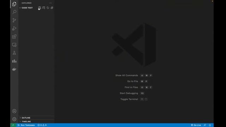This screenshot has width=226, height=127.
Task: Click the Toggle Terminal hint
Action: pyautogui.click(x=129, y=99)
